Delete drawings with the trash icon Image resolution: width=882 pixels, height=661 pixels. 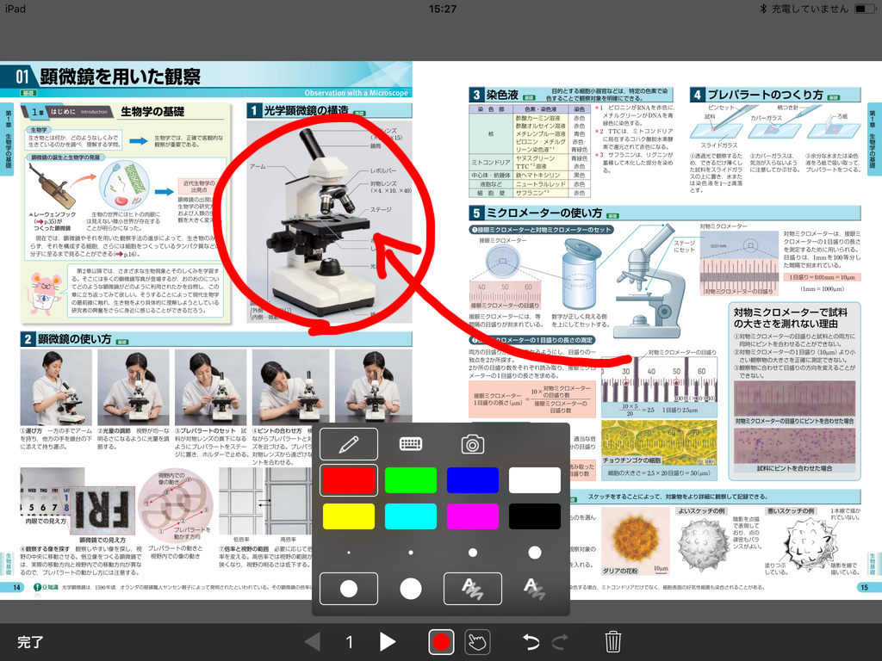613,641
